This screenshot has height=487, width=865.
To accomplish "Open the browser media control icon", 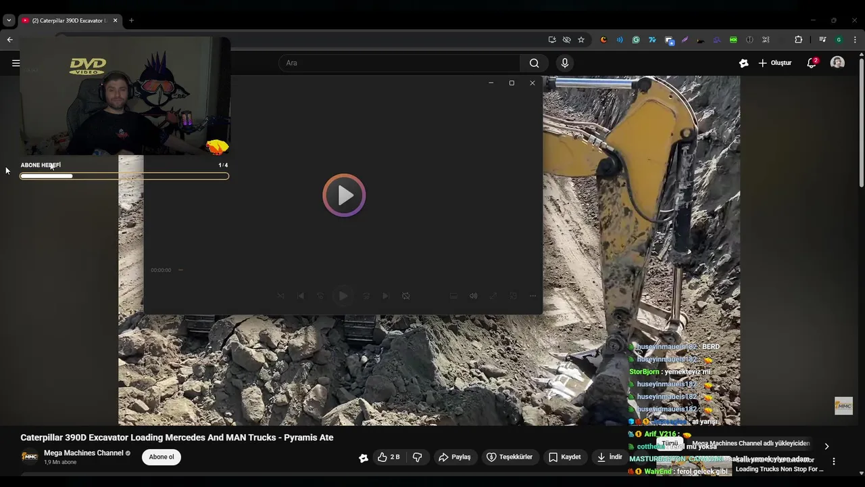I will coord(822,40).
